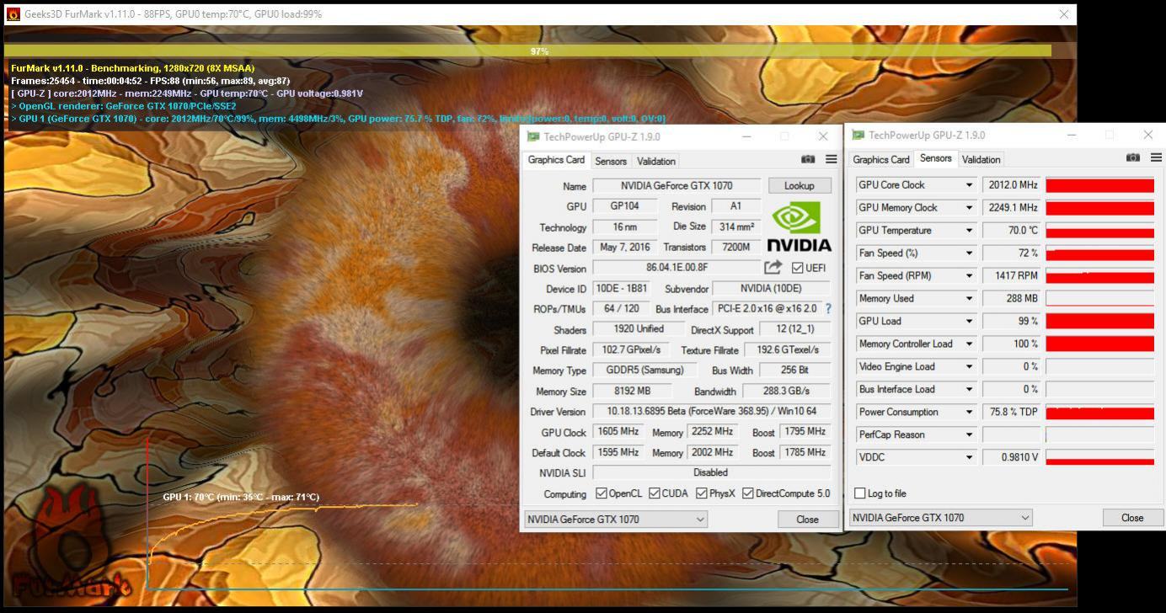Click Close button in Graphics Card GPU-Z window
This screenshot has width=1166, height=613.
(x=807, y=519)
